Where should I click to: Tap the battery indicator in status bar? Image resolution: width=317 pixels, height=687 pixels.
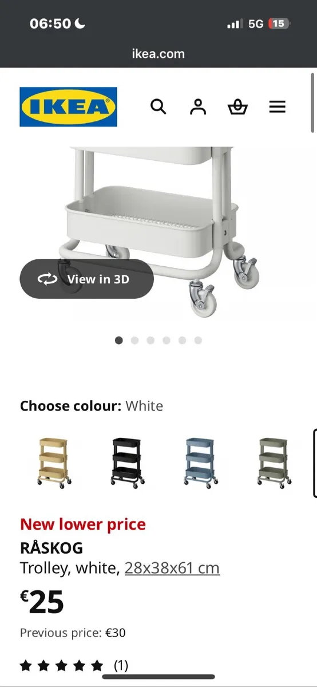coord(279,23)
